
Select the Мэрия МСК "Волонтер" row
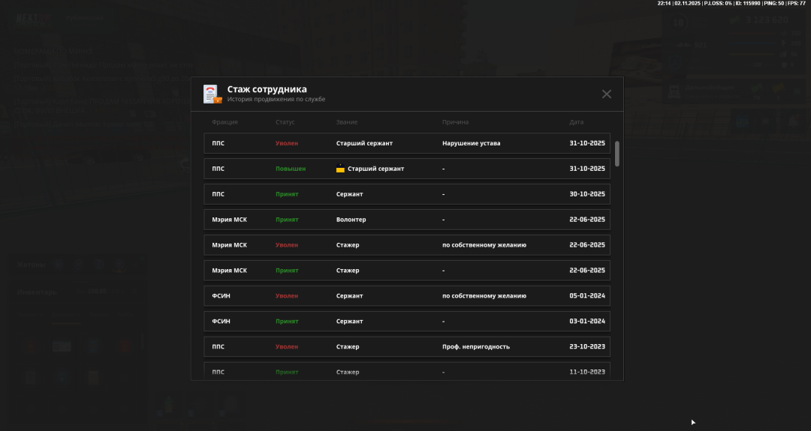point(406,220)
